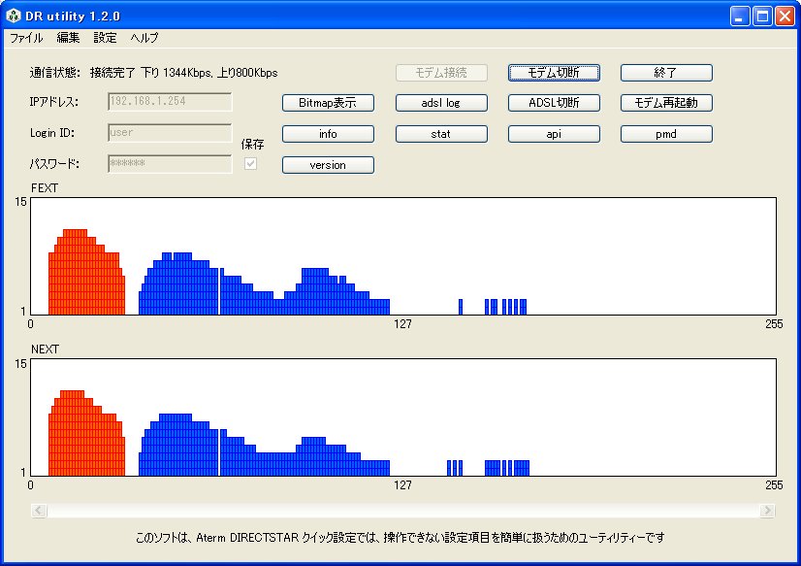The image size is (801, 566).
Task: Toggle the 保存 checkbox
Action: [x=250, y=164]
